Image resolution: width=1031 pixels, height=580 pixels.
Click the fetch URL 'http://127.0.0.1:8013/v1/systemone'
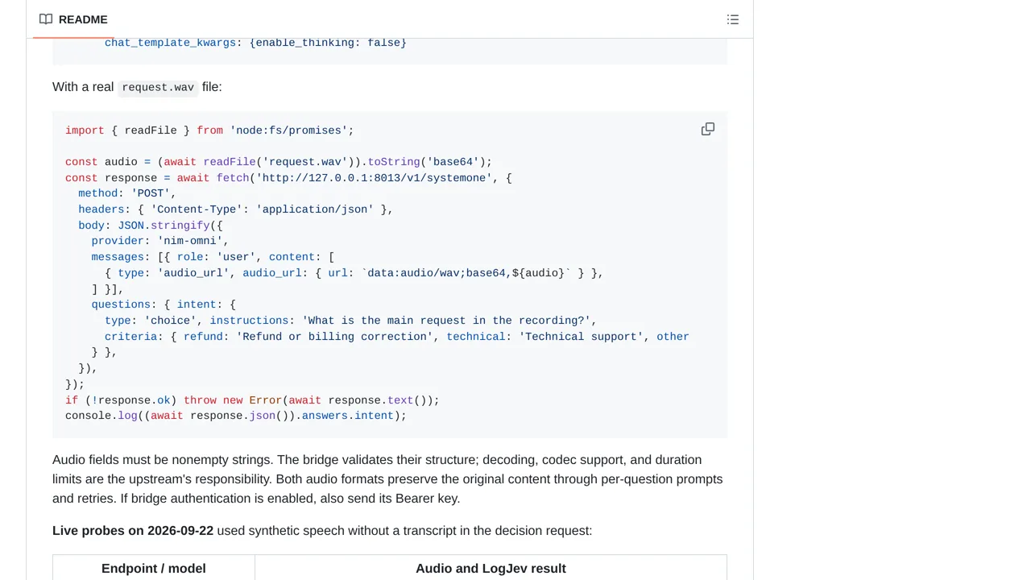point(374,178)
